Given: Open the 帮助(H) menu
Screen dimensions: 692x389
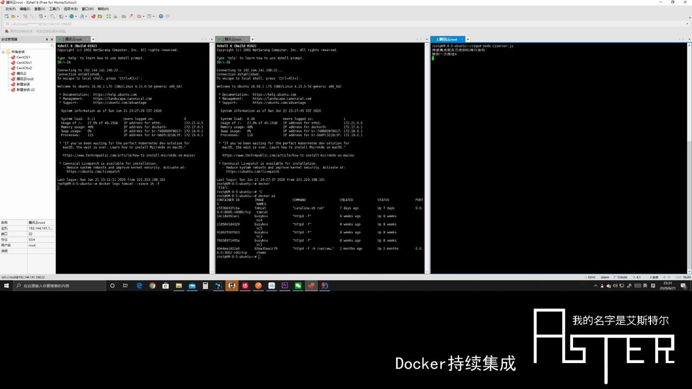Looking at the screenshot, I should 103,9.
